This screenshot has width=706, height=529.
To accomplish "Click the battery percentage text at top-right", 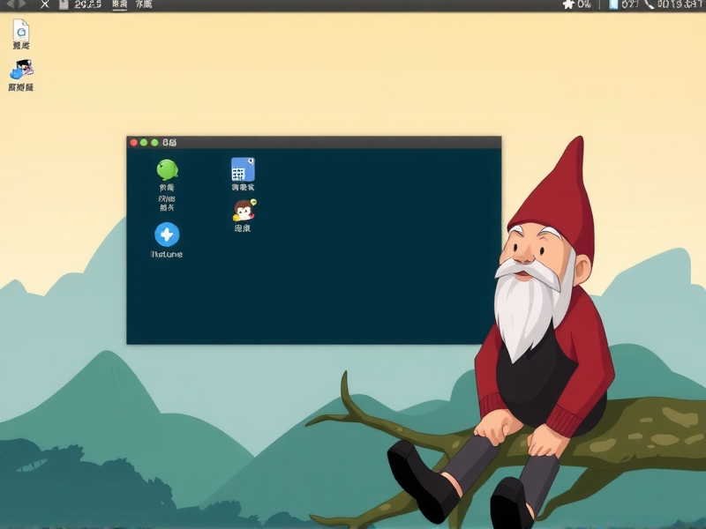I will click(628, 7).
